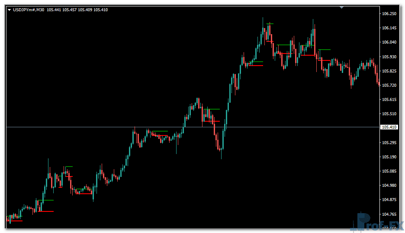Click the 104.875 price scale label
Viewport: 405px width, 233px height.
coord(389,200)
